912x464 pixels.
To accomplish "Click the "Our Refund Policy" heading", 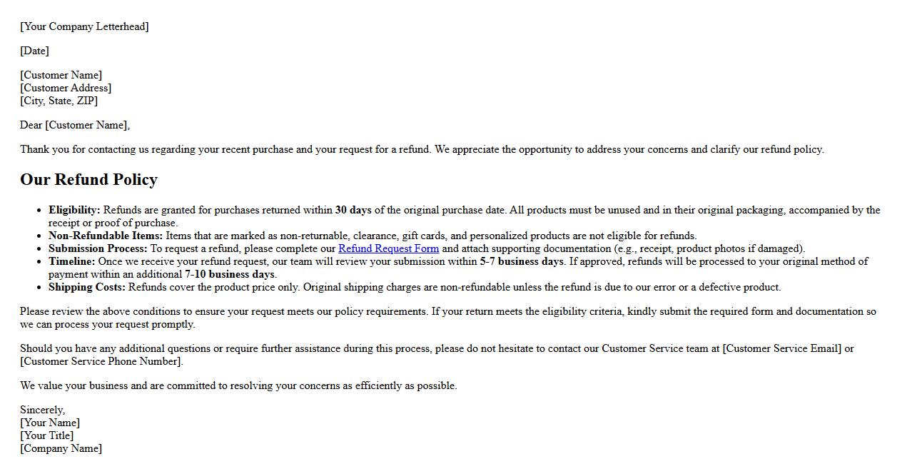I will (88, 179).
